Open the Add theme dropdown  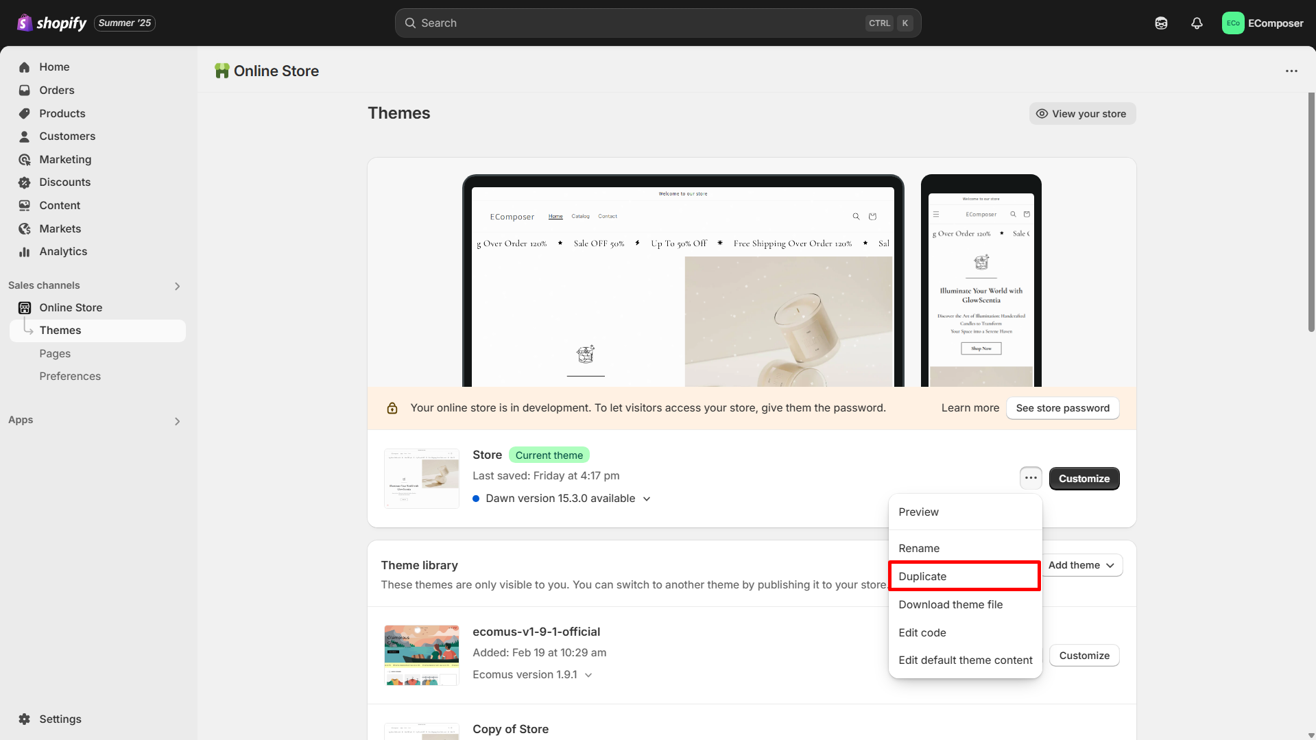pos(1081,565)
